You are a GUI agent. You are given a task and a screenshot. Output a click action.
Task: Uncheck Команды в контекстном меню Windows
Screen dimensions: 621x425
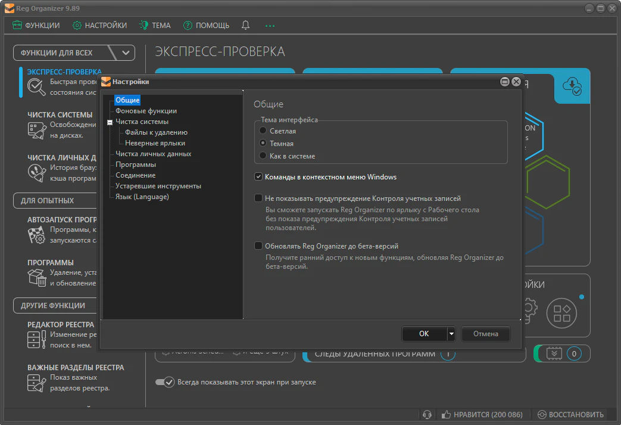point(258,177)
